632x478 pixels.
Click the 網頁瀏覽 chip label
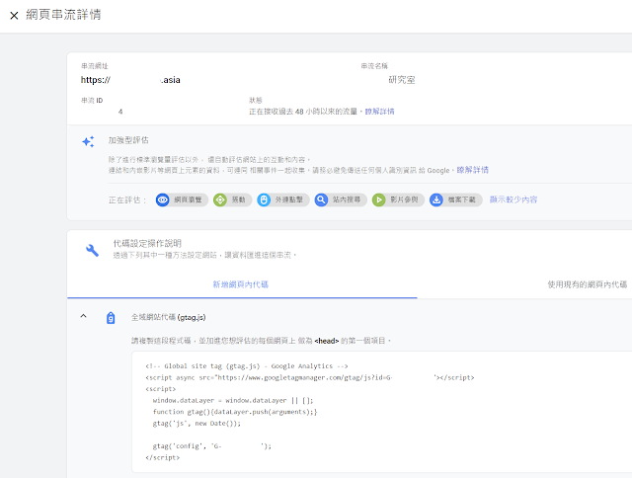coord(188,199)
